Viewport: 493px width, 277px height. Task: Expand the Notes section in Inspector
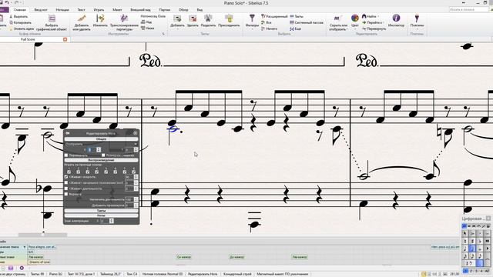pos(101,215)
